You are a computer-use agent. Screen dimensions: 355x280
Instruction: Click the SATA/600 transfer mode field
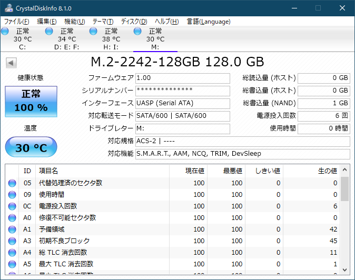[x=183, y=116]
